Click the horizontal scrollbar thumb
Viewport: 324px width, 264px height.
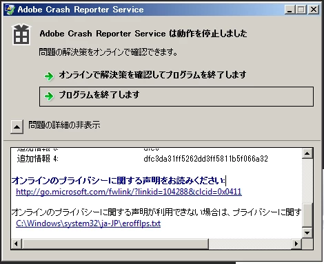pos(115,243)
